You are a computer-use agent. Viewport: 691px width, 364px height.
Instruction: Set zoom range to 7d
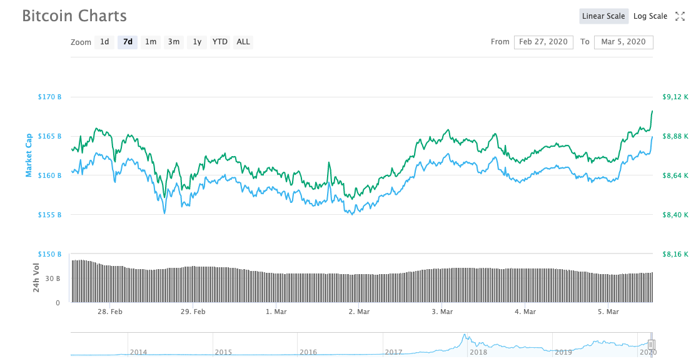click(128, 42)
